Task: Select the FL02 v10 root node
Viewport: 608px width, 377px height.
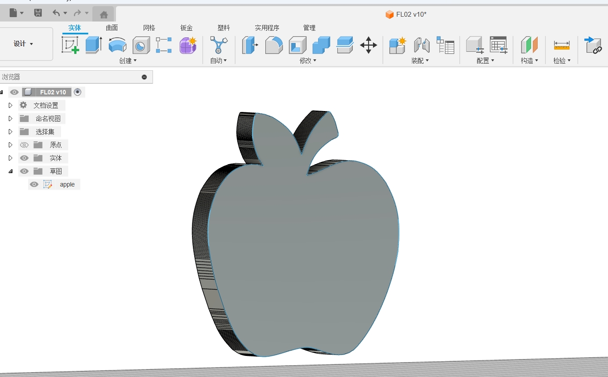Action: click(x=53, y=92)
